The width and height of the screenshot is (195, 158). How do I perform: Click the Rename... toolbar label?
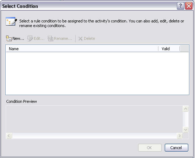63,38
